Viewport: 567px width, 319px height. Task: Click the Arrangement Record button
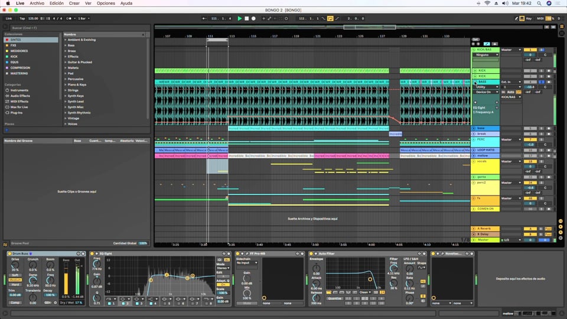pyautogui.click(x=253, y=18)
